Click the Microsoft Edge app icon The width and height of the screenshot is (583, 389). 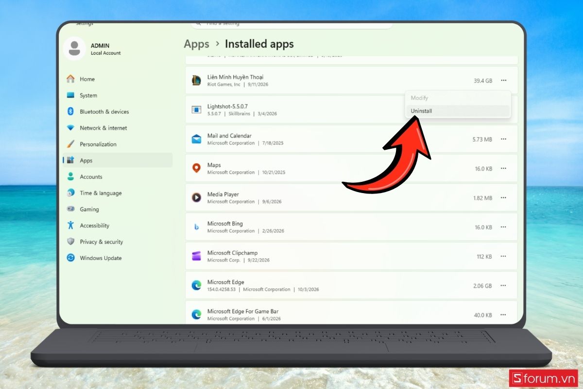point(196,285)
